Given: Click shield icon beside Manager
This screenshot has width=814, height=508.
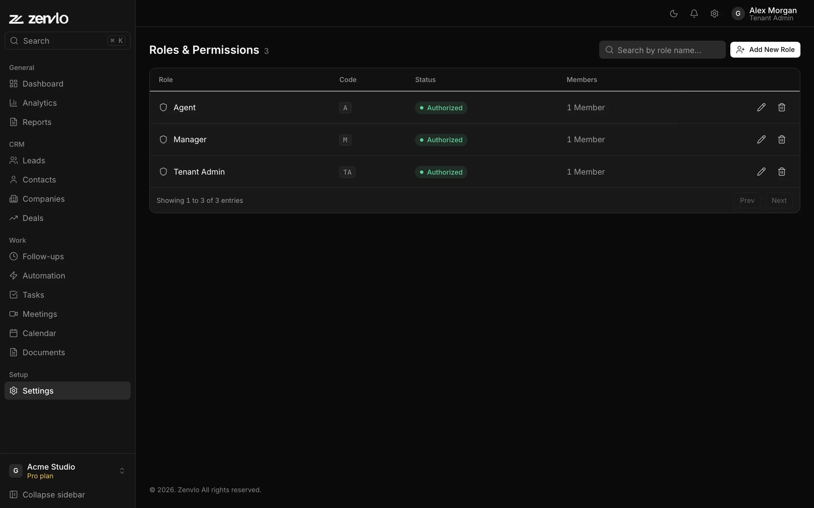Looking at the screenshot, I should coord(163,139).
